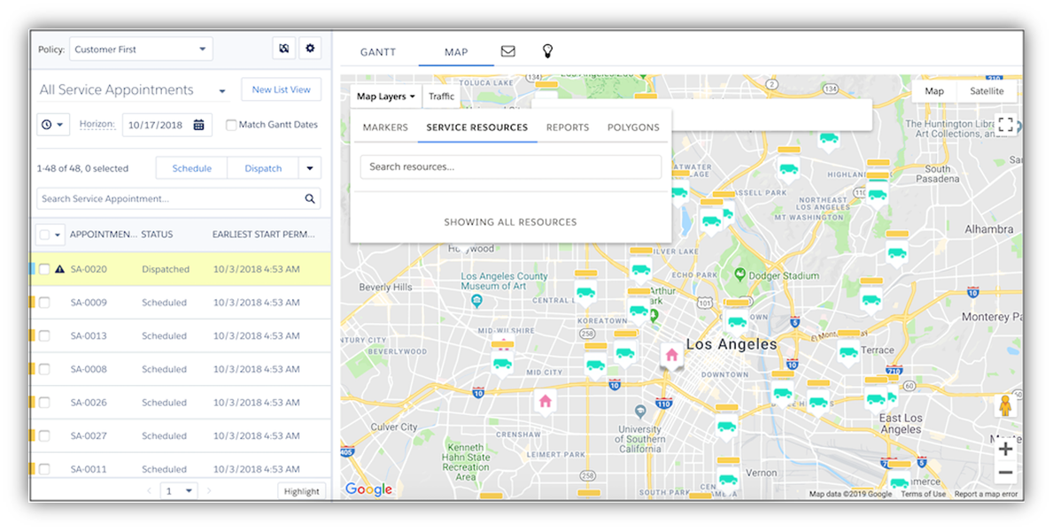The width and height of the screenshot is (1053, 531).
Task: Click the Search Service Appointment field
Action: (179, 199)
